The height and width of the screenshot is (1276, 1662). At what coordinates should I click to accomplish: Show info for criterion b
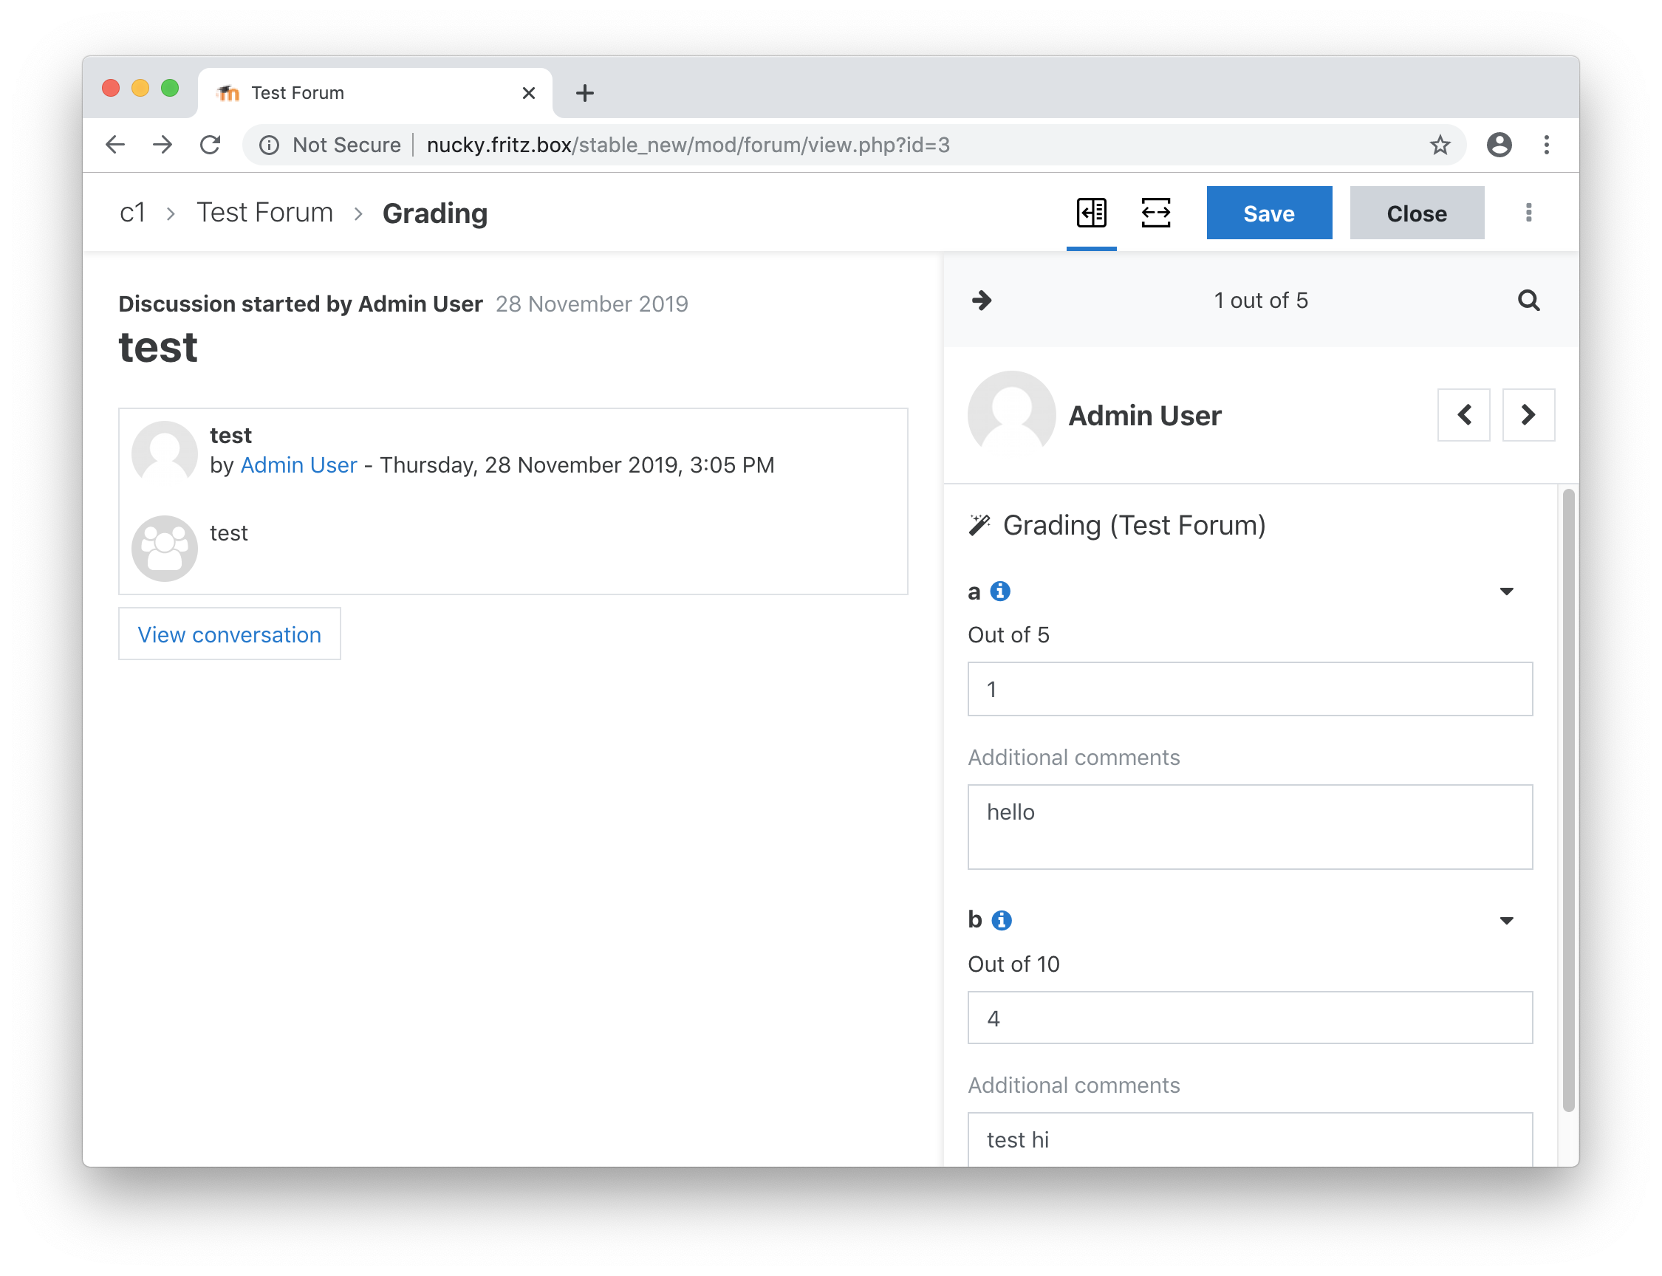(x=1001, y=920)
